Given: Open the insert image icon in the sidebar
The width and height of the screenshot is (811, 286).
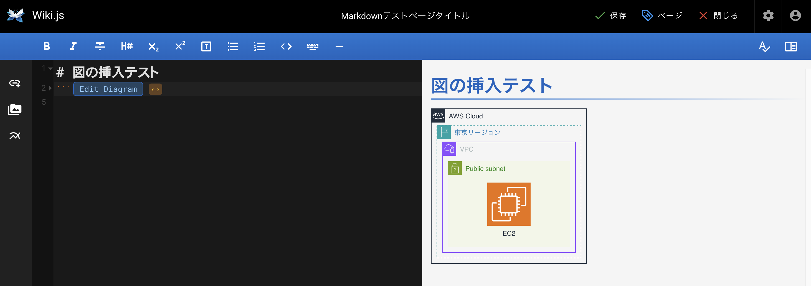Looking at the screenshot, I should coord(15,110).
